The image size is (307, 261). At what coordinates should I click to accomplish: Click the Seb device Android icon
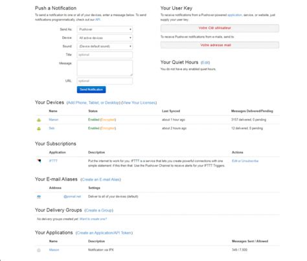pos(39,128)
